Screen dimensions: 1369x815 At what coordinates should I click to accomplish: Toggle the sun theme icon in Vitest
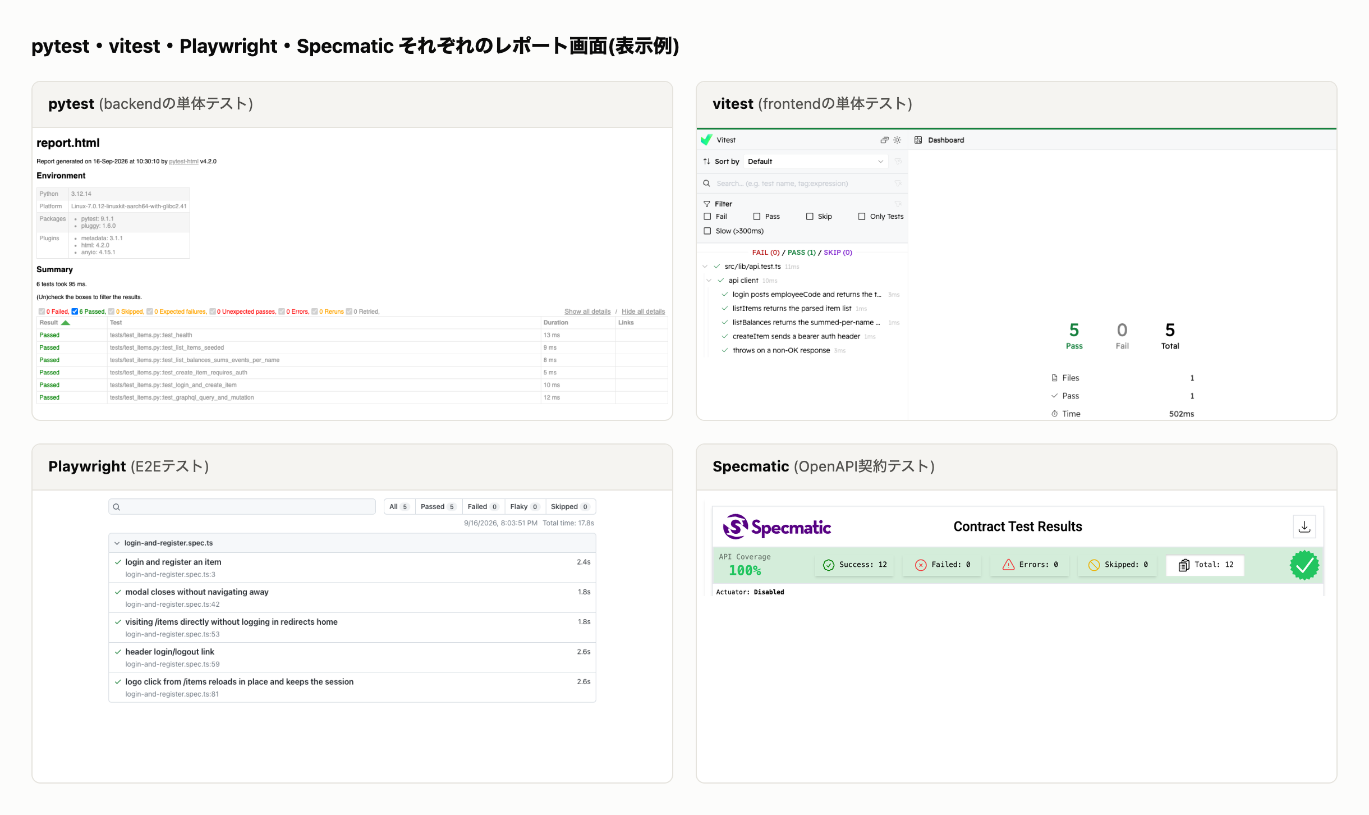[897, 140]
